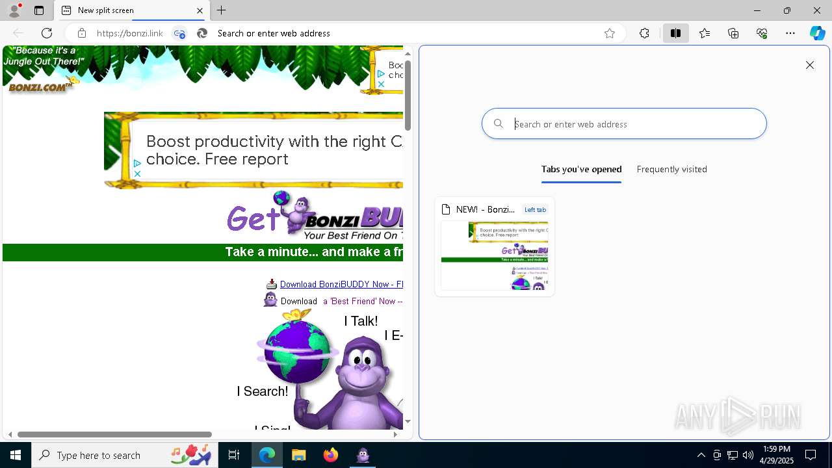The image size is (832, 468).
Task: Open the volume speaker icon
Action: click(748, 455)
